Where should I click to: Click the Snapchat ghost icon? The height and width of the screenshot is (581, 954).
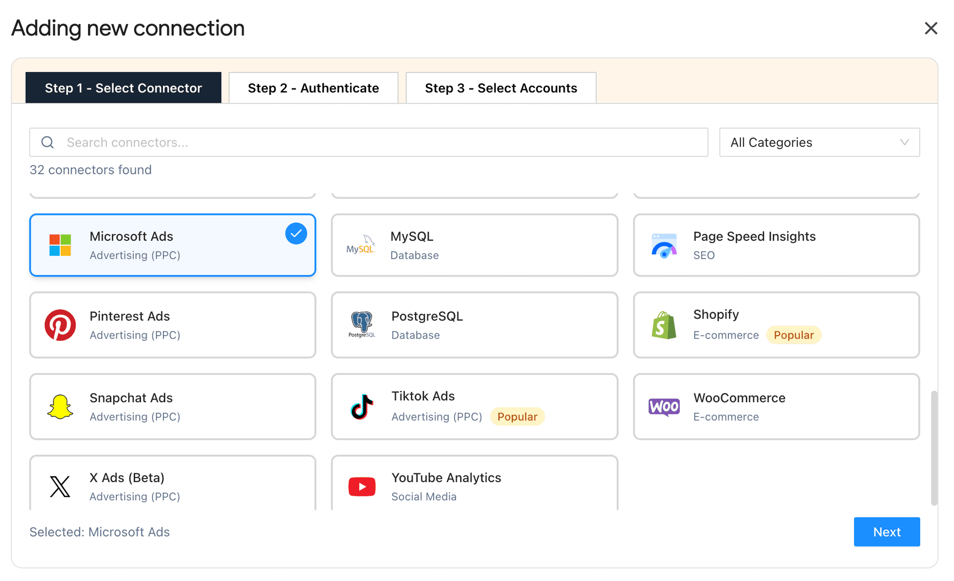[60, 406]
